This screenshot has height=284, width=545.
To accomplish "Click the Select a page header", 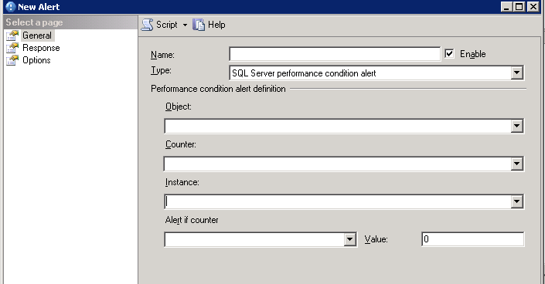I will (x=70, y=22).
